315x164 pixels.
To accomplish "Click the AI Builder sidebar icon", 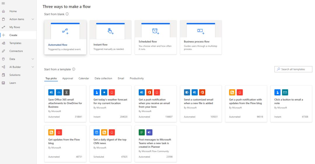I will click(3, 67).
